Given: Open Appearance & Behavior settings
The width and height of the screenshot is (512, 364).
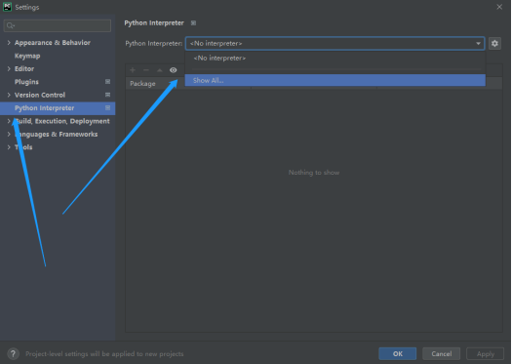Looking at the screenshot, I should coord(53,43).
